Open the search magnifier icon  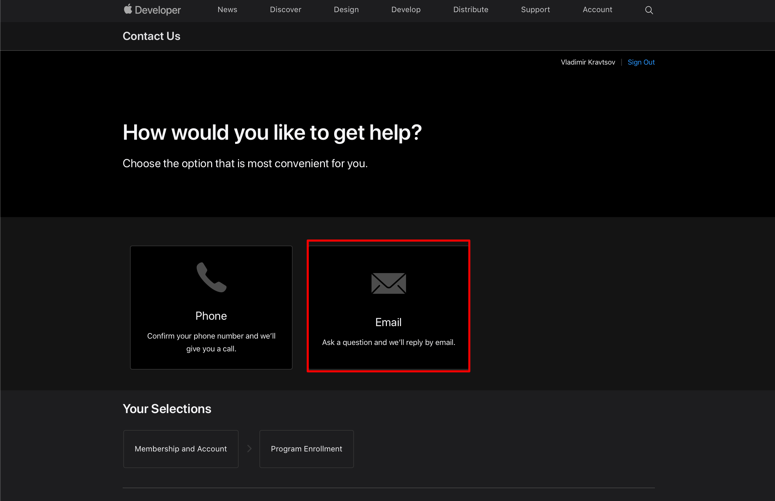pos(649,10)
